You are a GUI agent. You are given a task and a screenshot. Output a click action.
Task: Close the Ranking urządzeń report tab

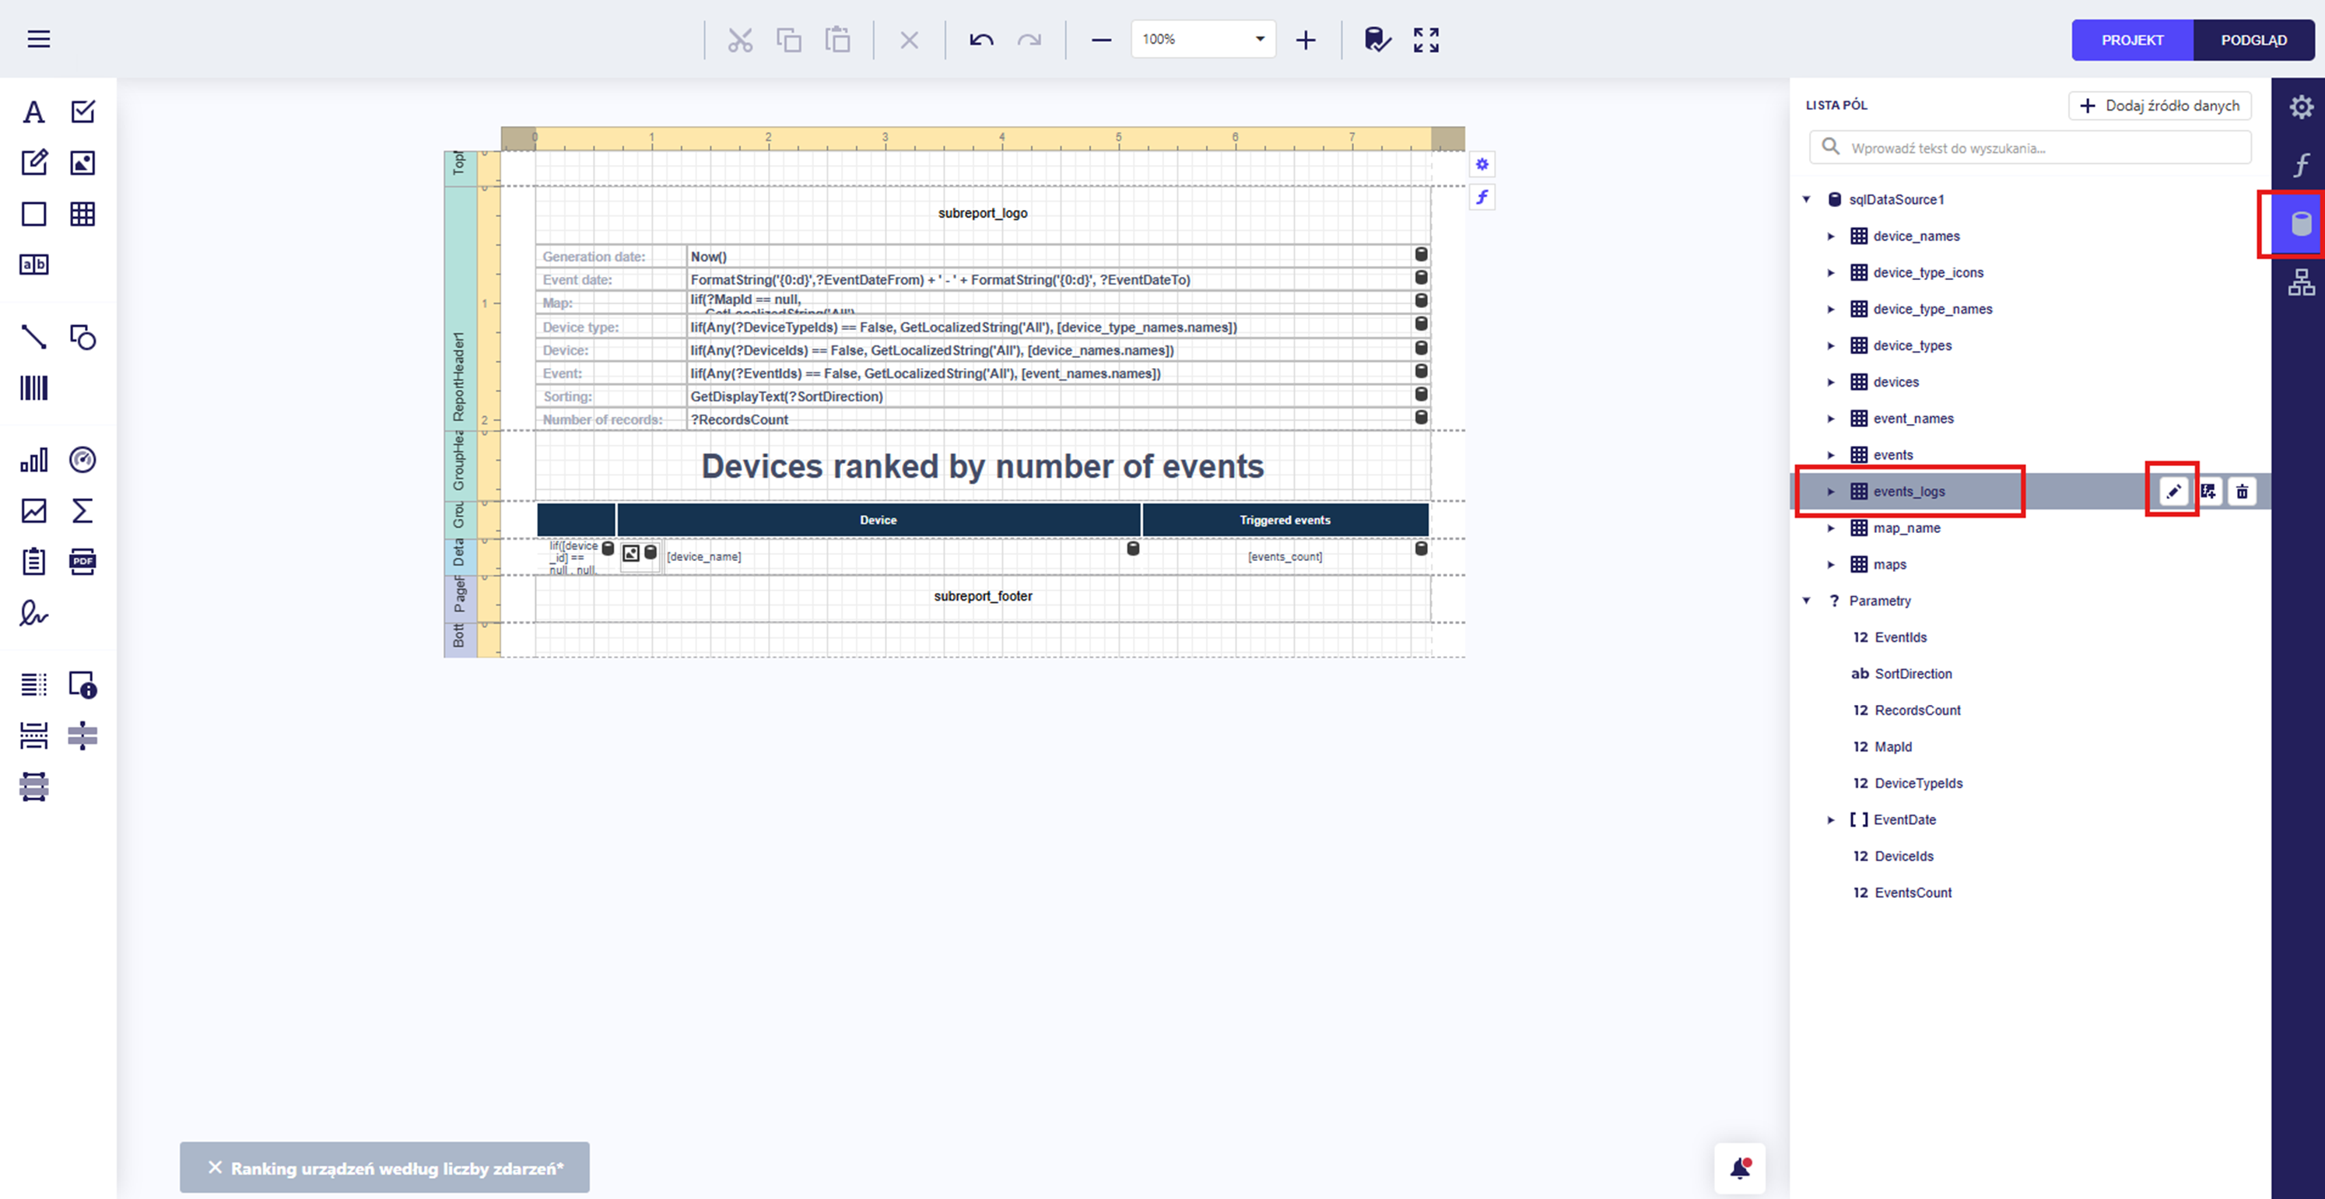[x=215, y=1167]
